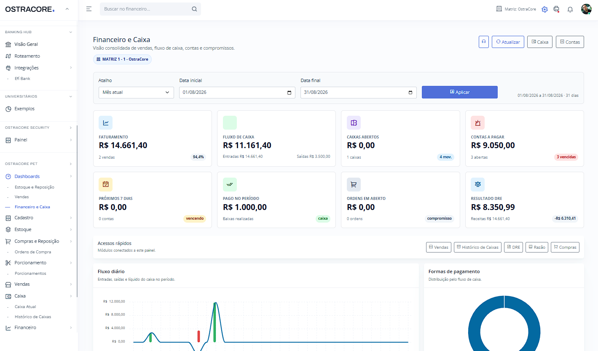Click the search magnifier icon
This screenshot has height=351, width=598.
(194, 9)
